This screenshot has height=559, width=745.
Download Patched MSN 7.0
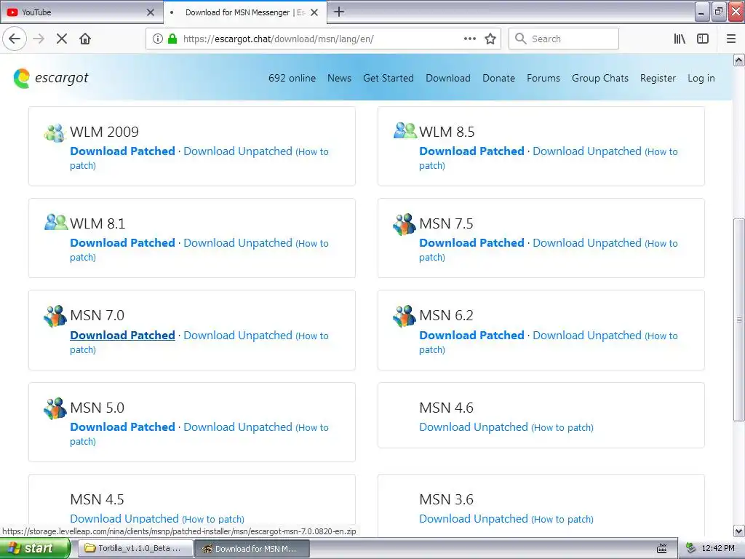(122, 335)
